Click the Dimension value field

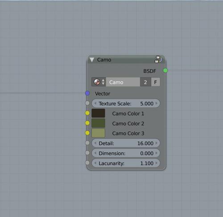click(x=126, y=153)
